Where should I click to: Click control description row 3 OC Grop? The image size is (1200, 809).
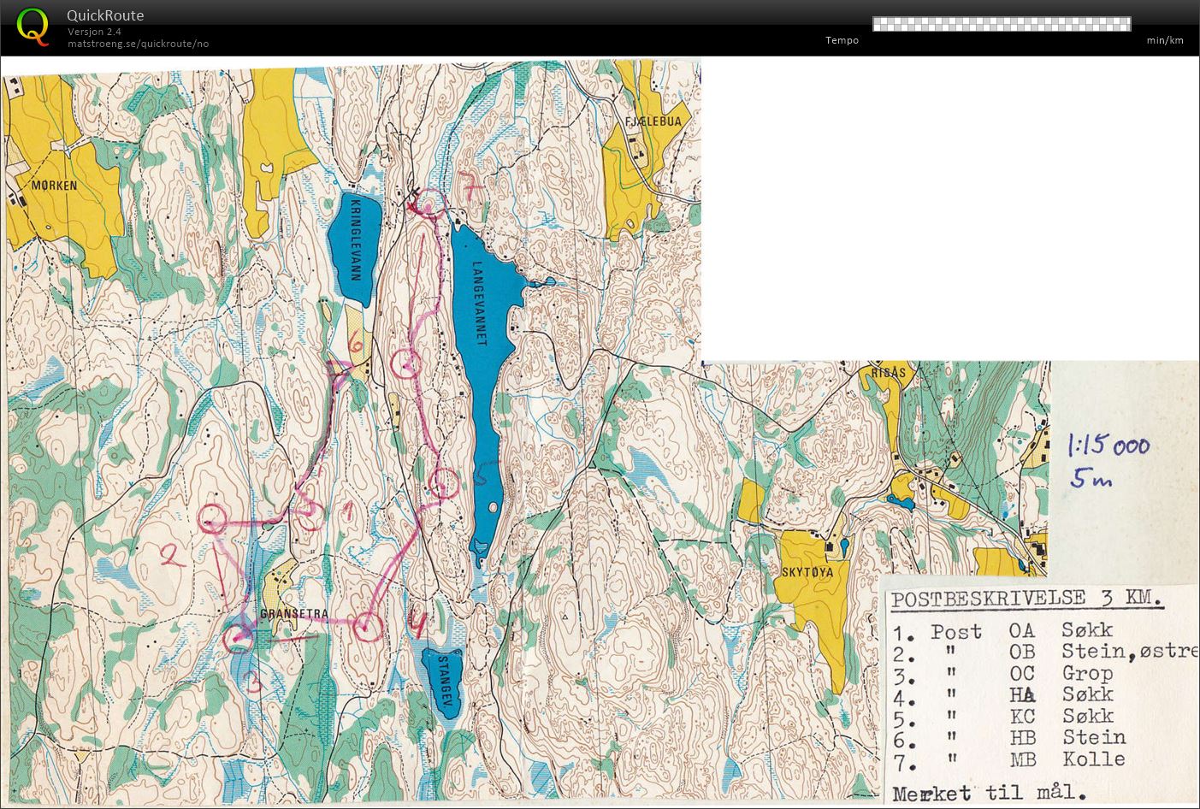(1003, 673)
